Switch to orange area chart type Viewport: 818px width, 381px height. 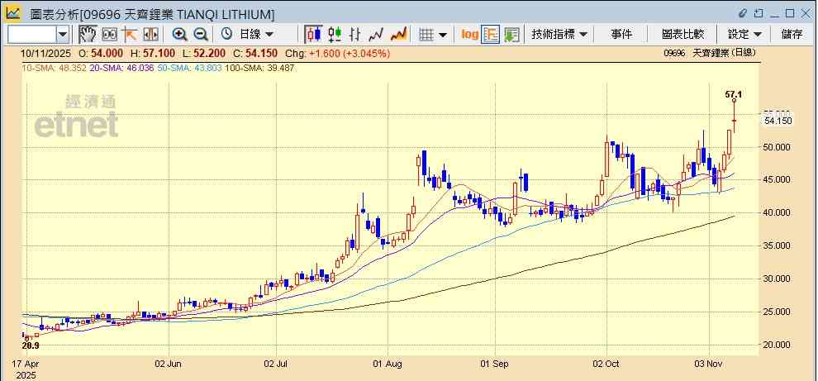[398, 34]
